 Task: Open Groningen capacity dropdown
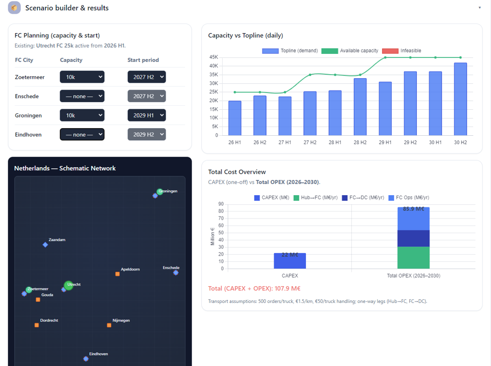coord(82,115)
